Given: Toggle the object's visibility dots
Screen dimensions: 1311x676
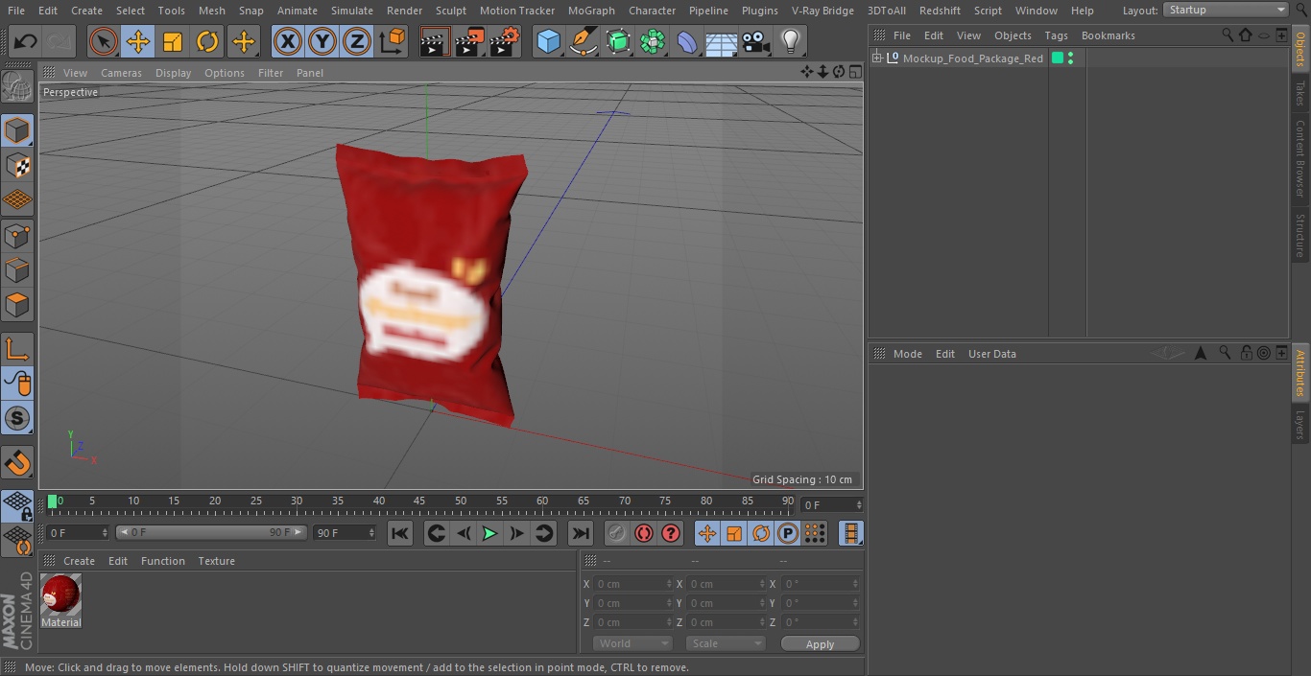Looking at the screenshot, I should [1070, 58].
